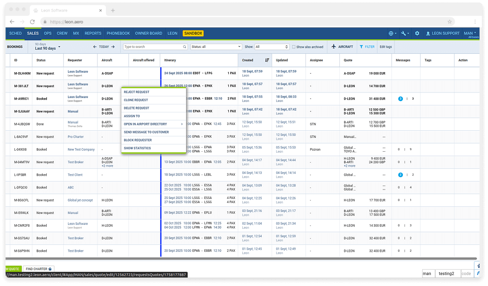The image size is (488, 286).
Task: Open the OWNER BOARD tab
Action: click(148, 33)
